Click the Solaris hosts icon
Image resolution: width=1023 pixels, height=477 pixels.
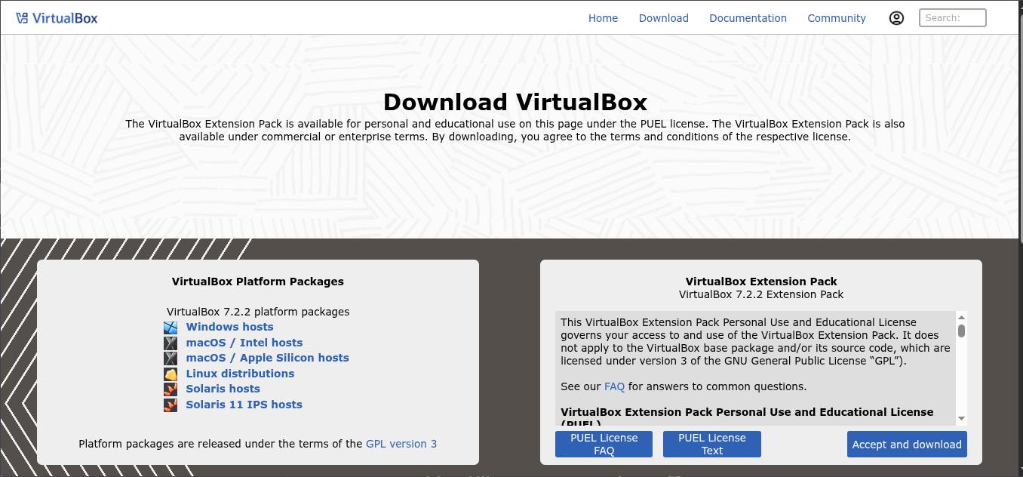click(x=171, y=389)
